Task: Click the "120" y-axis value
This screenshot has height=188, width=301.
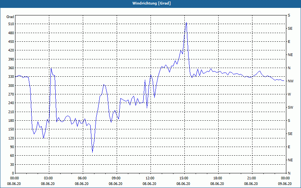Action: [x=11, y=138]
